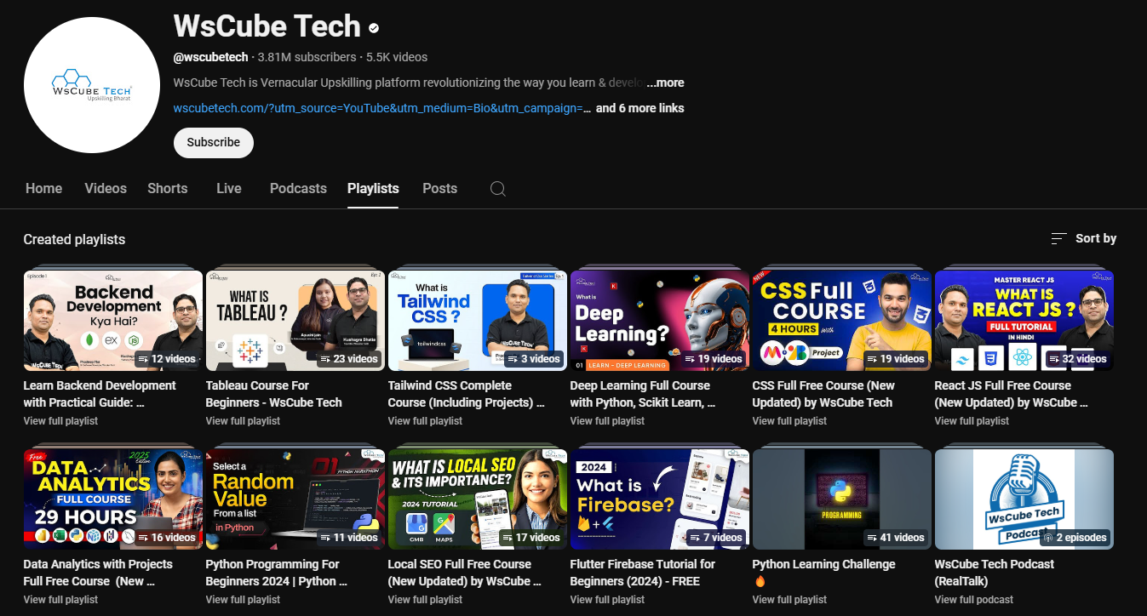Image resolution: width=1147 pixels, height=616 pixels.
Task: Open What is Firebase playlist thumbnail
Action: point(660,499)
